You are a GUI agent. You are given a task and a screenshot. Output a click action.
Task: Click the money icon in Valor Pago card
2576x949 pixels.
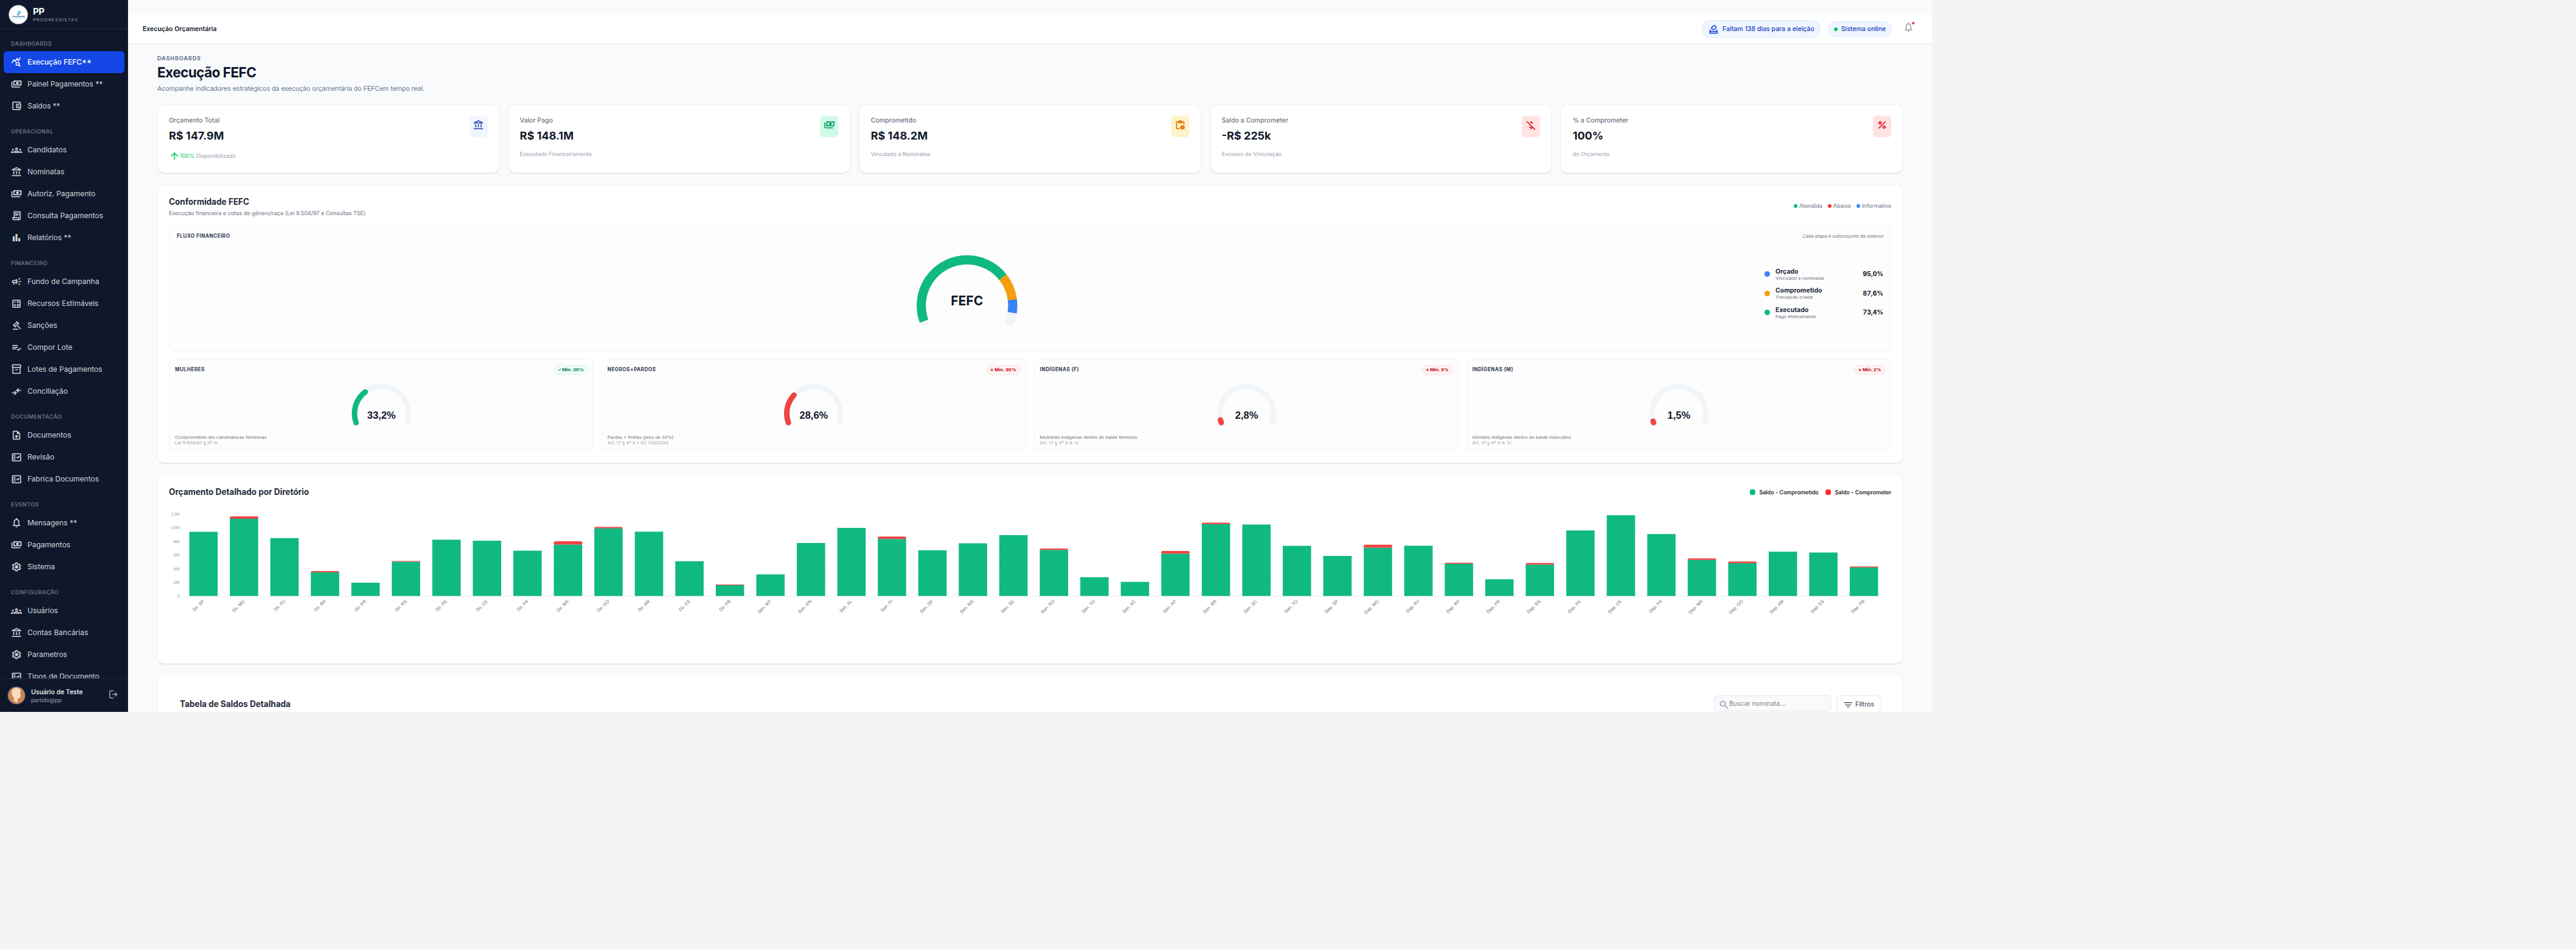829,125
